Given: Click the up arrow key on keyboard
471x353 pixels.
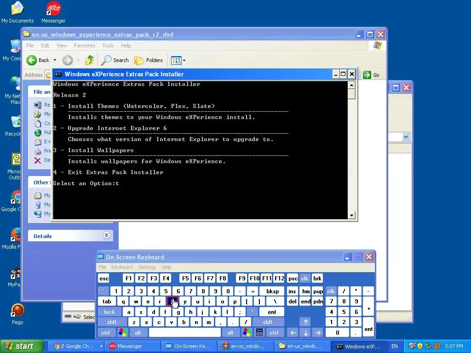Looking at the screenshot, I should click(x=305, y=322).
